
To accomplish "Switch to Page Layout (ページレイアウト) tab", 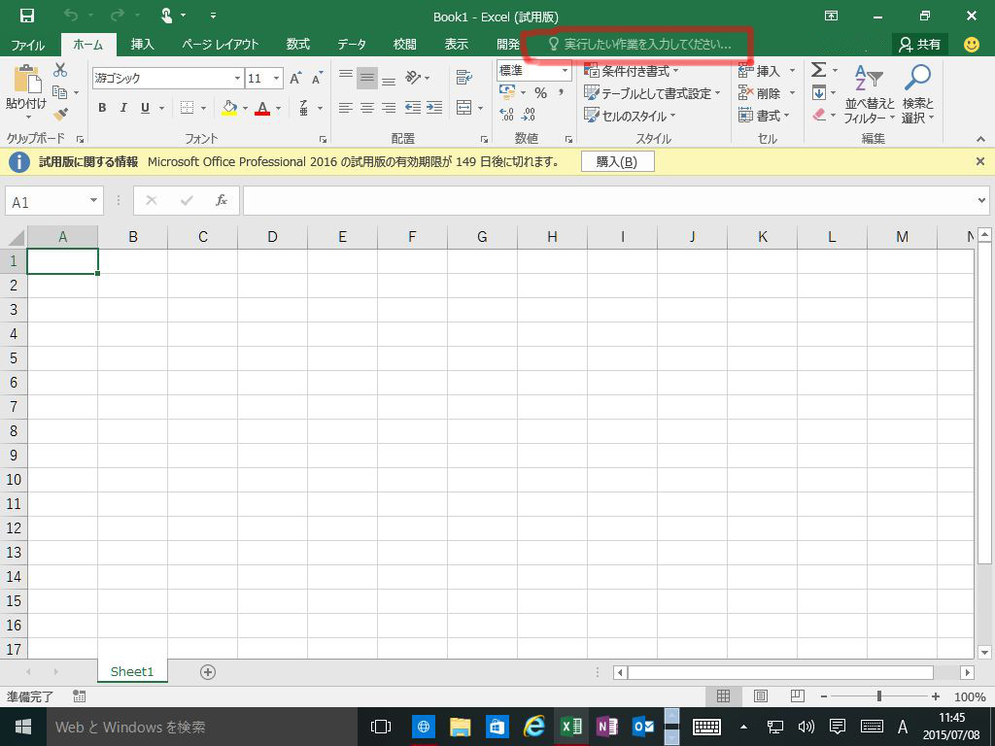I will click(x=221, y=45).
